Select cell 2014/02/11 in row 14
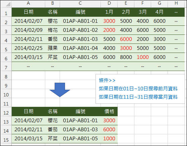 [28, 130]
